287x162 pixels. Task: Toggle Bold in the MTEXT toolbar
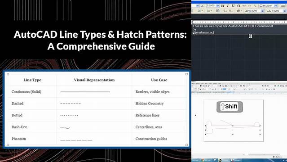click(x=223, y=6)
